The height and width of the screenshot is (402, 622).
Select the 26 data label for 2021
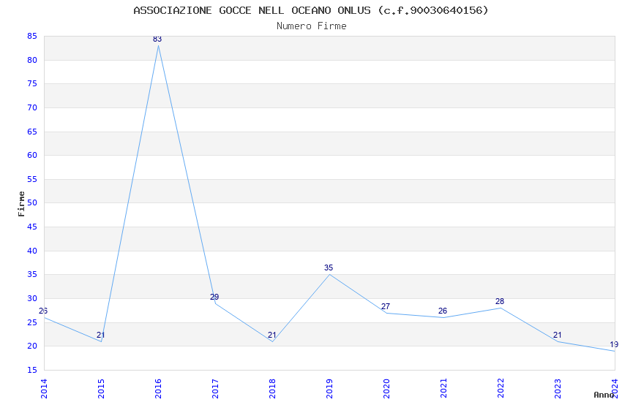[443, 311]
